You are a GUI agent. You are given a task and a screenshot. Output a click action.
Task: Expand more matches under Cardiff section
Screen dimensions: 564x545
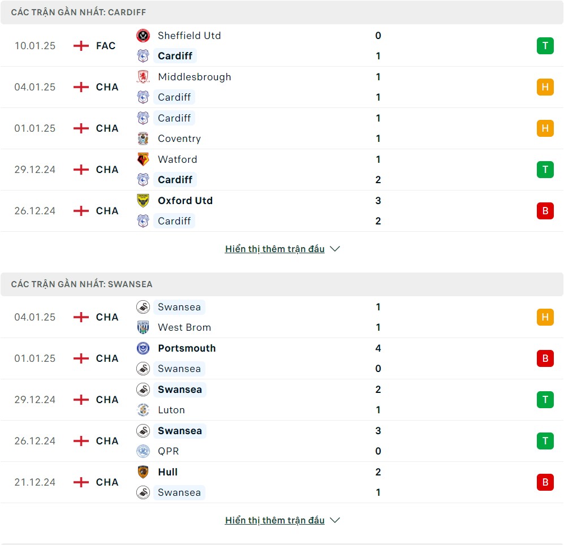coord(275,249)
